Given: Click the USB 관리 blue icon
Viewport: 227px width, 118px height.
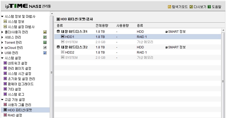Looking at the screenshot, I should tap(45, 53).
